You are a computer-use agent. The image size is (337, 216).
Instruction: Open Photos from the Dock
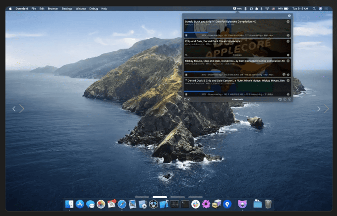click(x=101, y=204)
